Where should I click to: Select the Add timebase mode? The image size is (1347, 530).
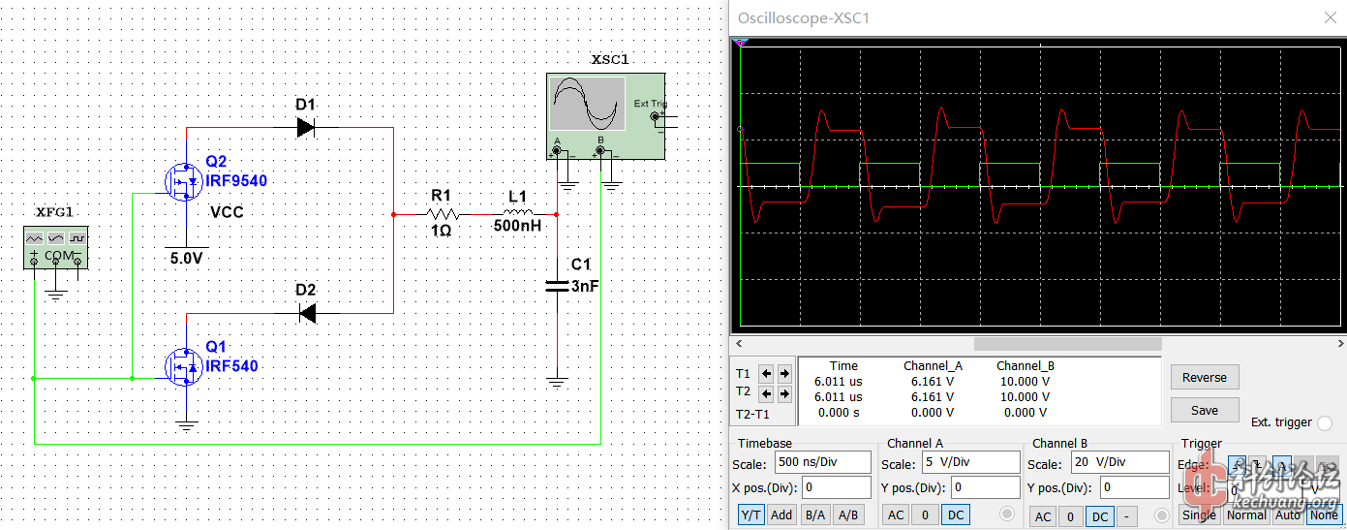(x=781, y=515)
